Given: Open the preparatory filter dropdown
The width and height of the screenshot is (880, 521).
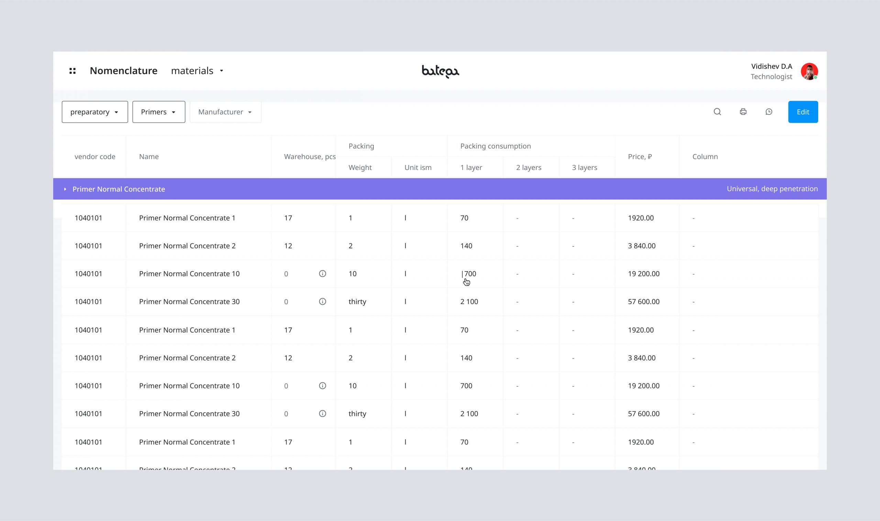Looking at the screenshot, I should (x=95, y=112).
